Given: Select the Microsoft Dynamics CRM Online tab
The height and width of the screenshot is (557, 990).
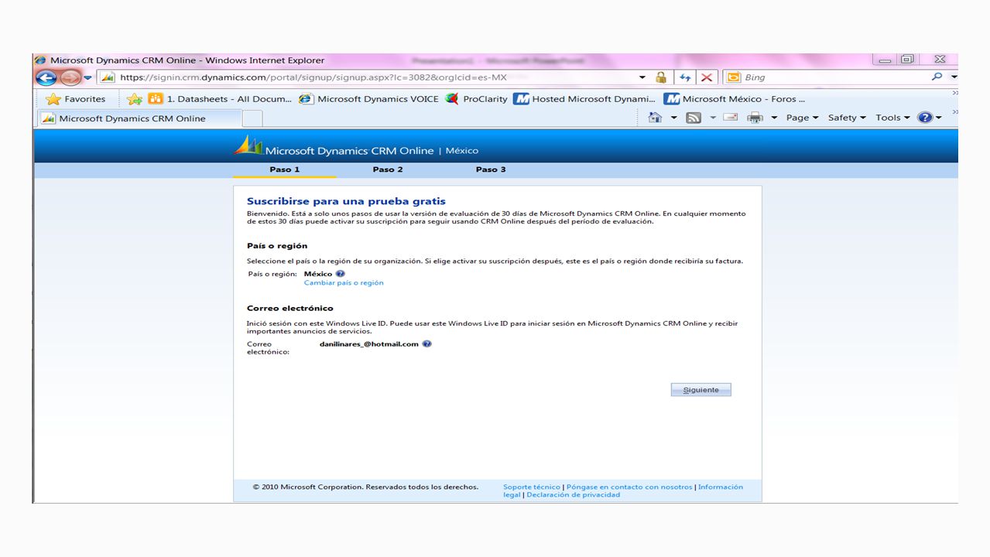Looking at the screenshot, I should point(139,118).
